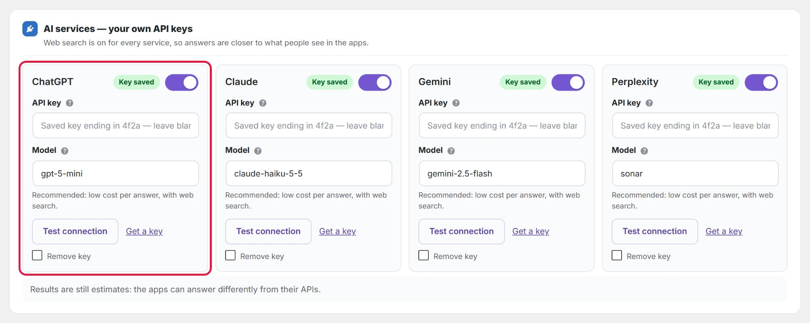This screenshot has height=323, width=810.
Task: Follow the ChatGPT Get a key link
Action: pyautogui.click(x=144, y=231)
